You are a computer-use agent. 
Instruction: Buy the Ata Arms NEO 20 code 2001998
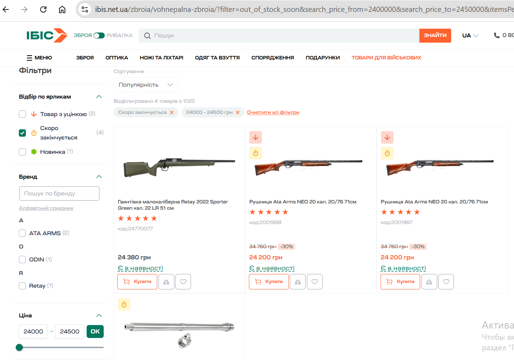point(269,282)
